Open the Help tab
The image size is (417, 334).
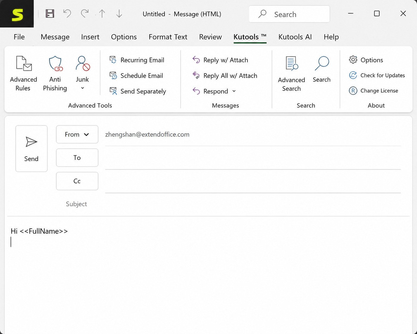coord(331,37)
